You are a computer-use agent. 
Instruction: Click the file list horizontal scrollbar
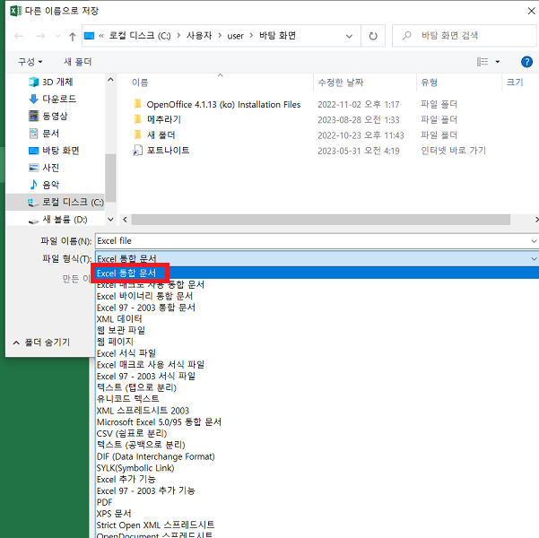click(321, 220)
